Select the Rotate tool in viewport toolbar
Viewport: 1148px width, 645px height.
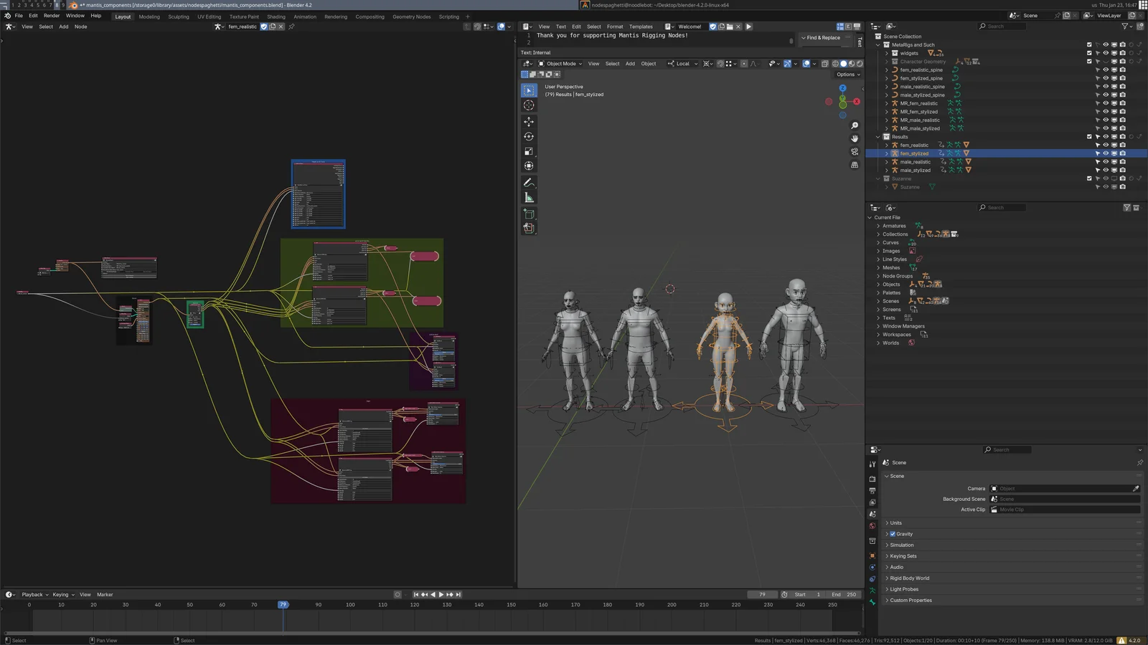(x=529, y=136)
